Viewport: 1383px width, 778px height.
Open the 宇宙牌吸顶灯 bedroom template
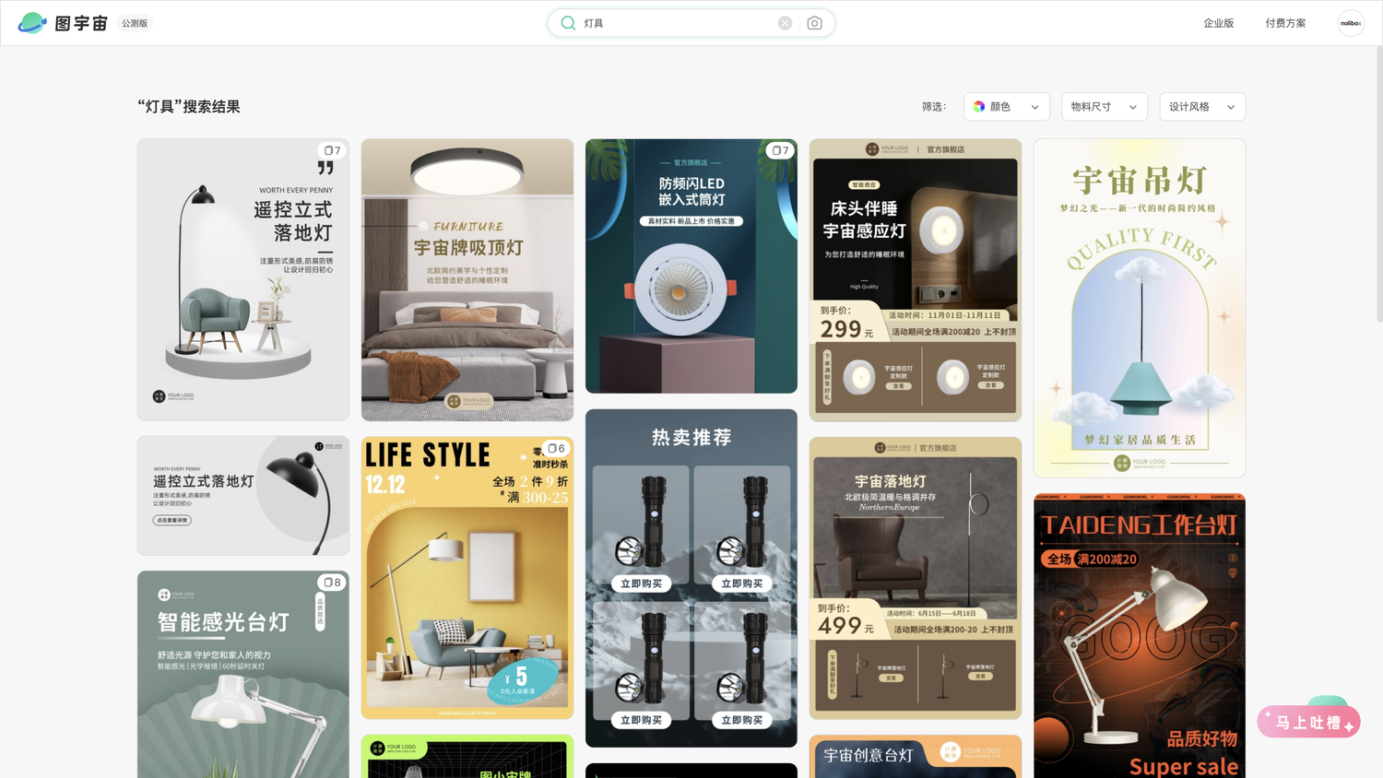(x=467, y=280)
